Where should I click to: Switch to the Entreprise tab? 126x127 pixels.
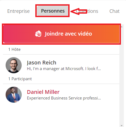[x=18, y=11]
